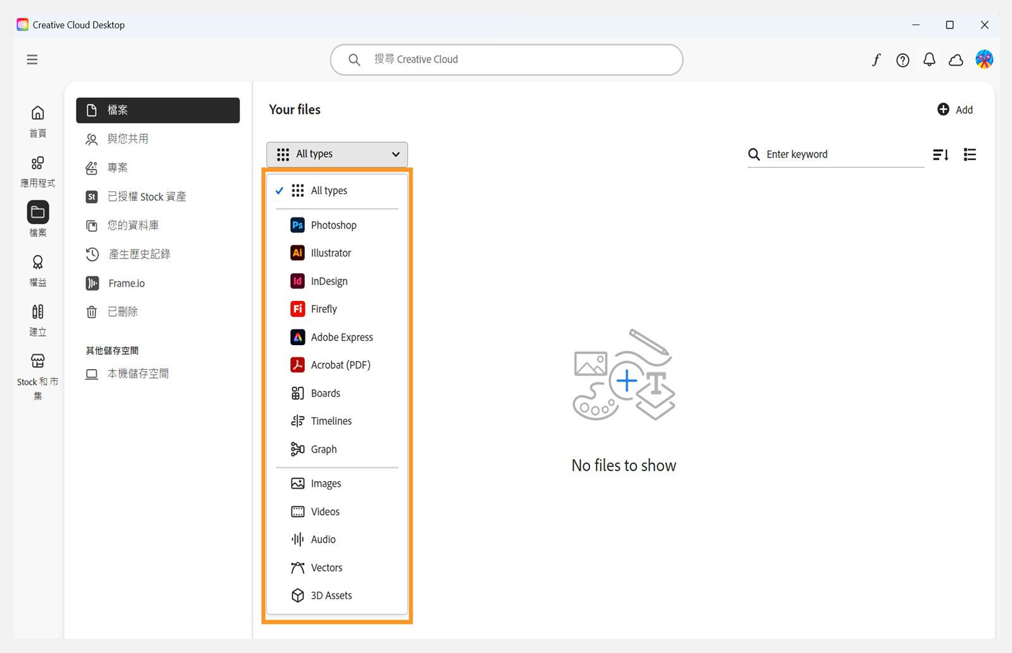The image size is (1012, 653).
Task: Switch to list view icon
Action: pyautogui.click(x=970, y=154)
